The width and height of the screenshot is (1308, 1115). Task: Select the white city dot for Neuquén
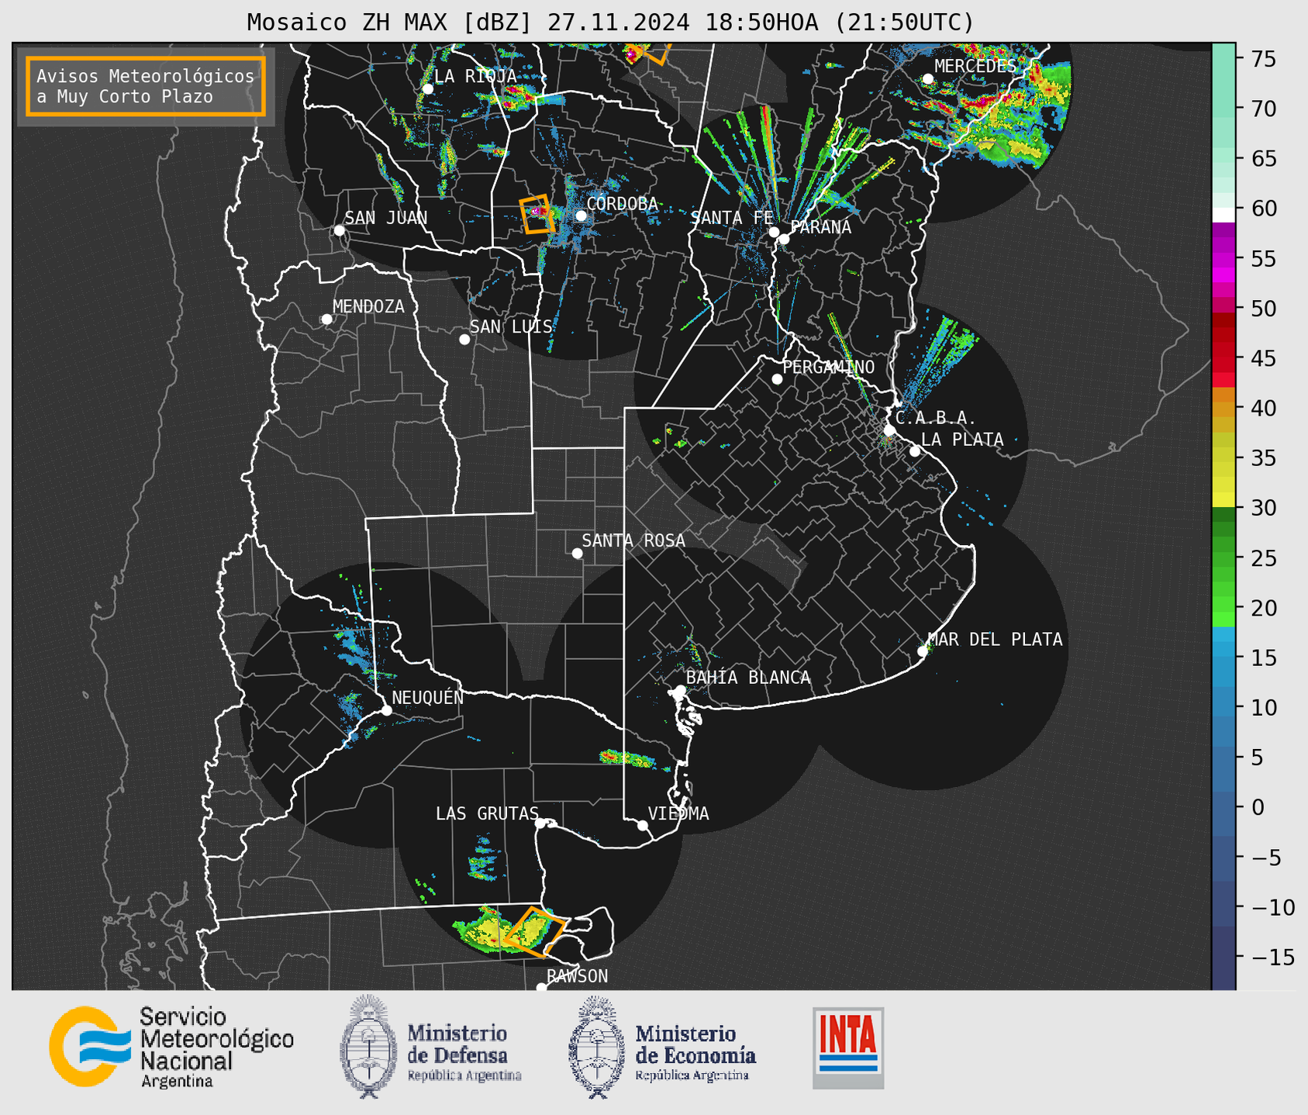386,710
